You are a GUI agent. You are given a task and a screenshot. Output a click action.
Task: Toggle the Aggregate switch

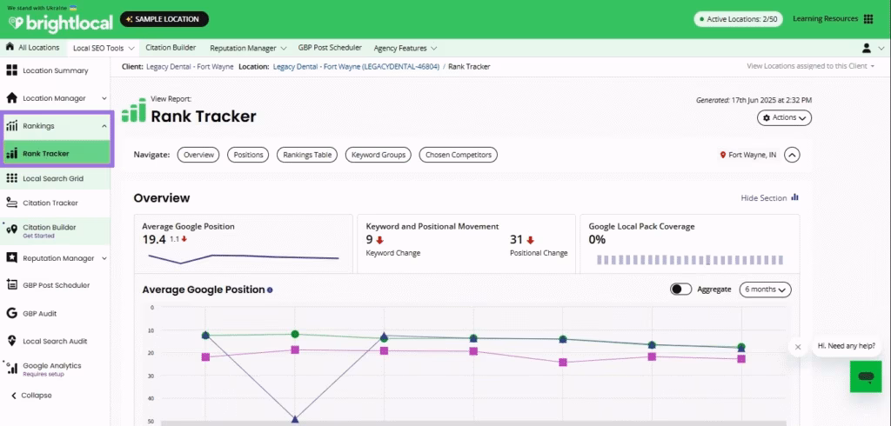coord(680,290)
